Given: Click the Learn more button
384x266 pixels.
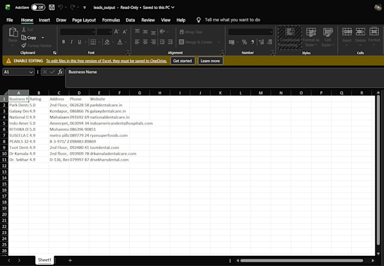Looking at the screenshot, I should coord(211,61).
